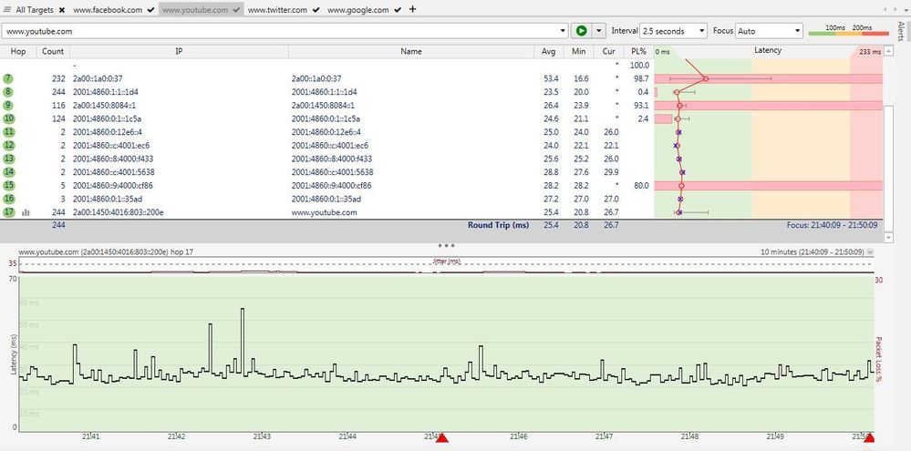The height and width of the screenshot is (451, 911).
Task: Switch to the www.facebook.com tab
Action: point(108,10)
